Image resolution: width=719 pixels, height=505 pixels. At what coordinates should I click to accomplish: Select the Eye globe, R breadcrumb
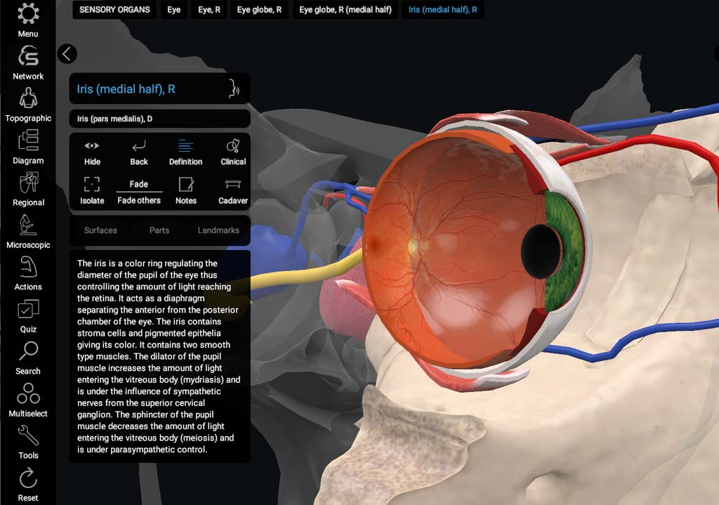(259, 10)
